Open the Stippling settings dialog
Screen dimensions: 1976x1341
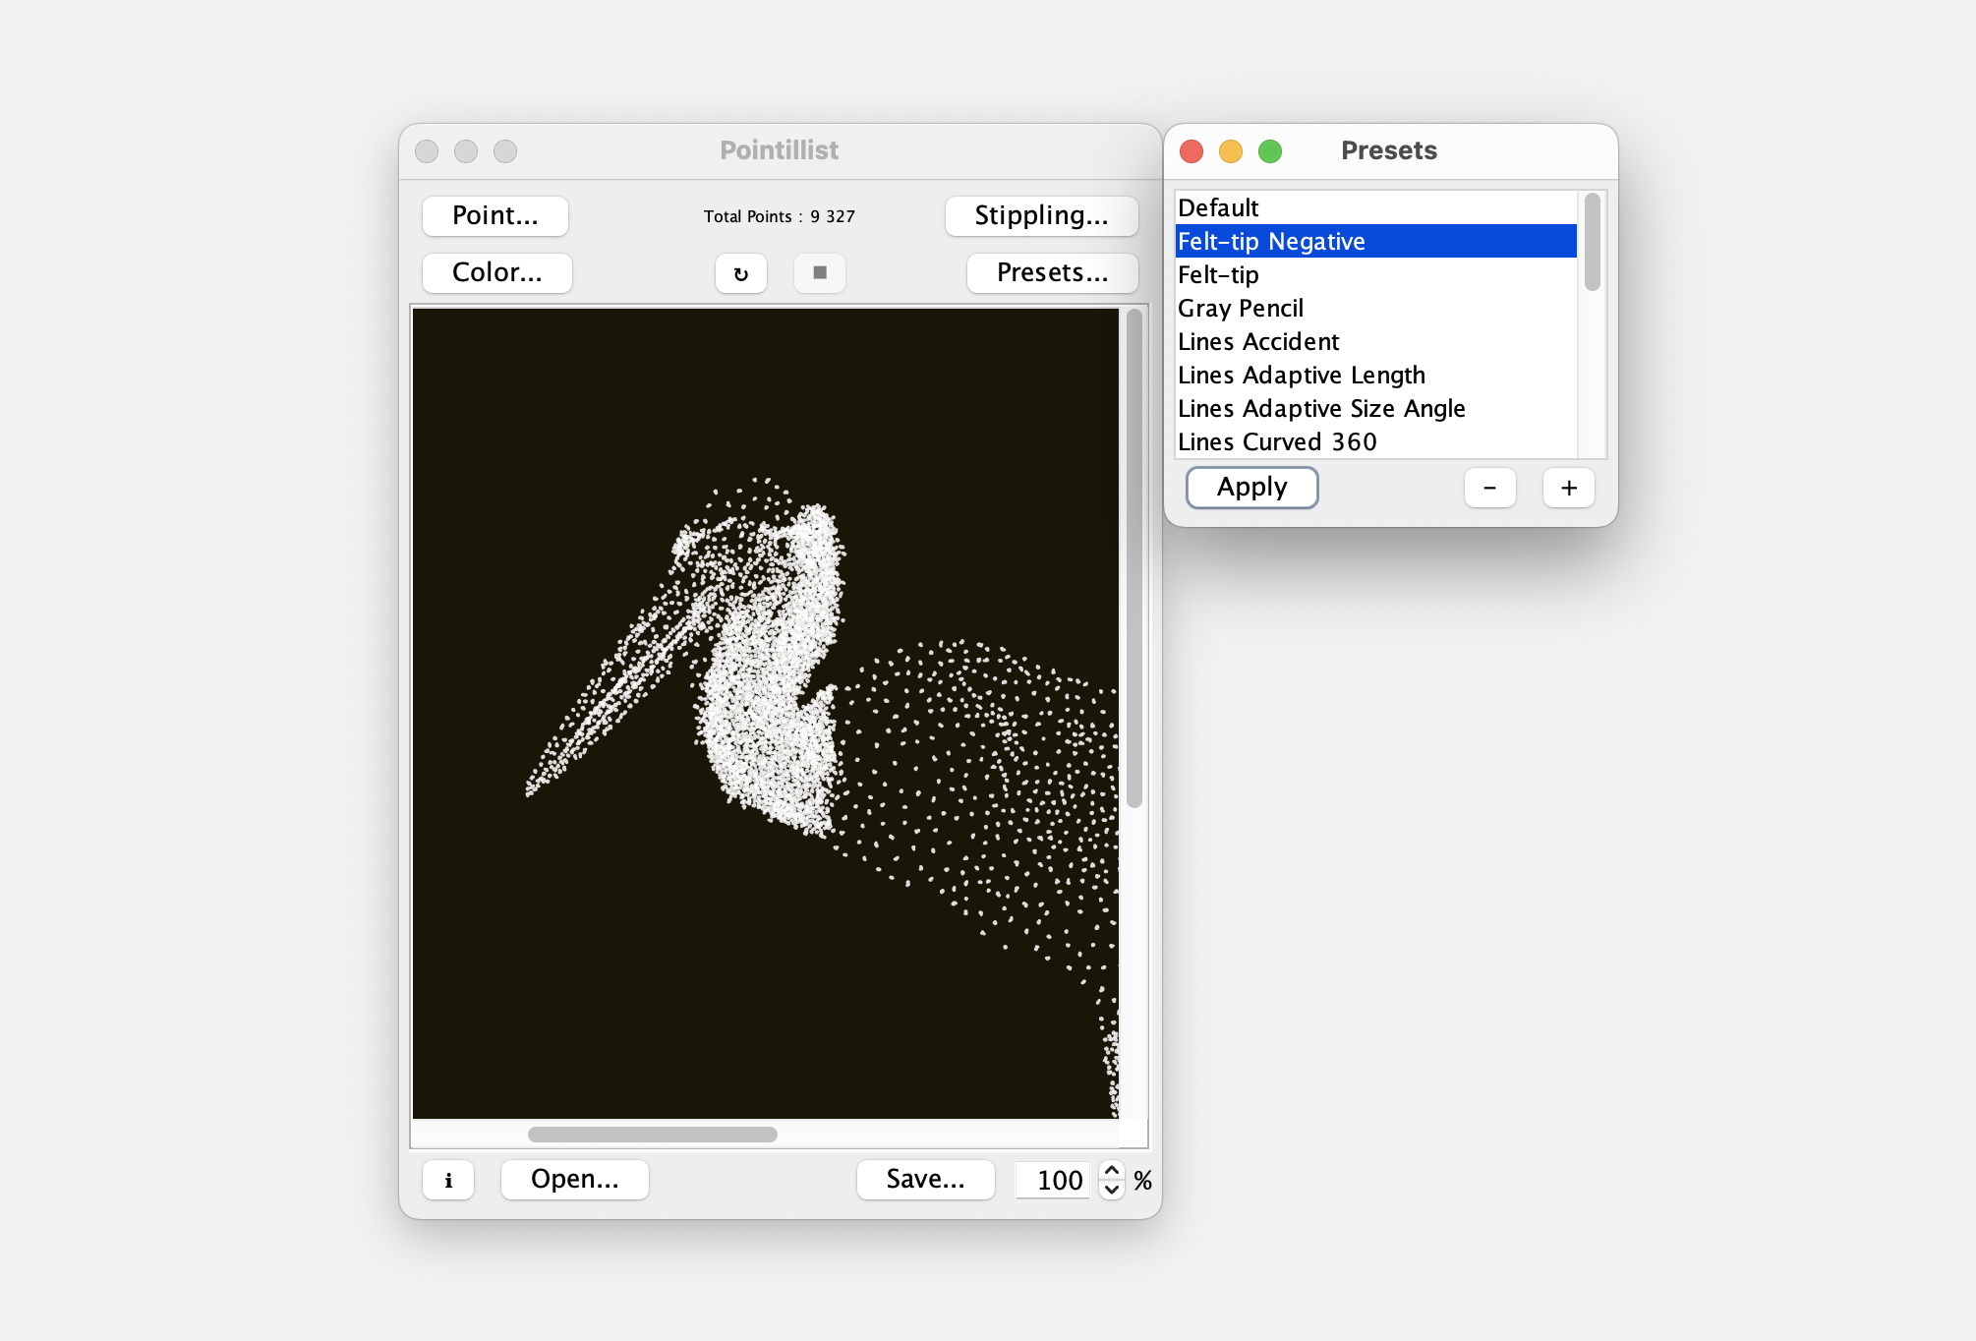click(1041, 216)
